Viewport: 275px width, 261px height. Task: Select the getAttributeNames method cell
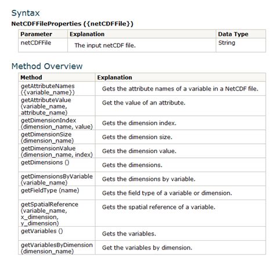(x=57, y=89)
